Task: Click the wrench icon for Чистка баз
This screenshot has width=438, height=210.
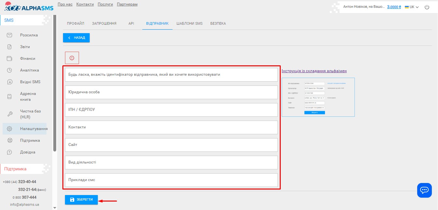Action: click(x=9, y=114)
